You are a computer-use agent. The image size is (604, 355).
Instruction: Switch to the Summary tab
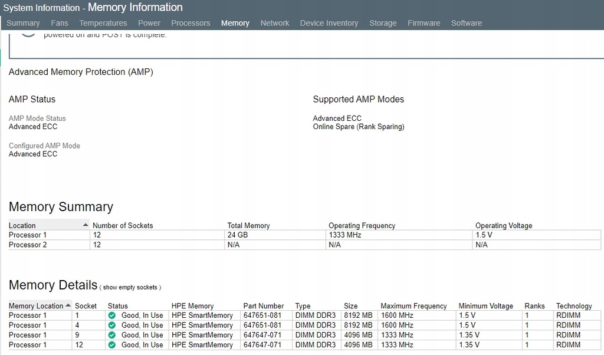tap(23, 23)
